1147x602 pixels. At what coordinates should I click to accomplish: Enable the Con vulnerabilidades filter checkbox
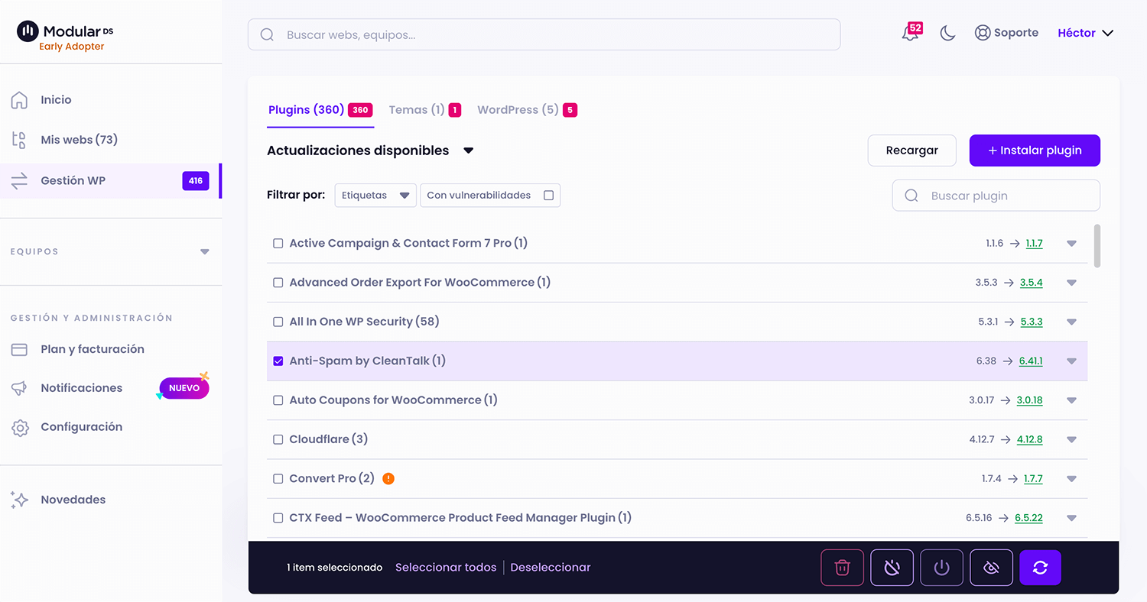548,196
